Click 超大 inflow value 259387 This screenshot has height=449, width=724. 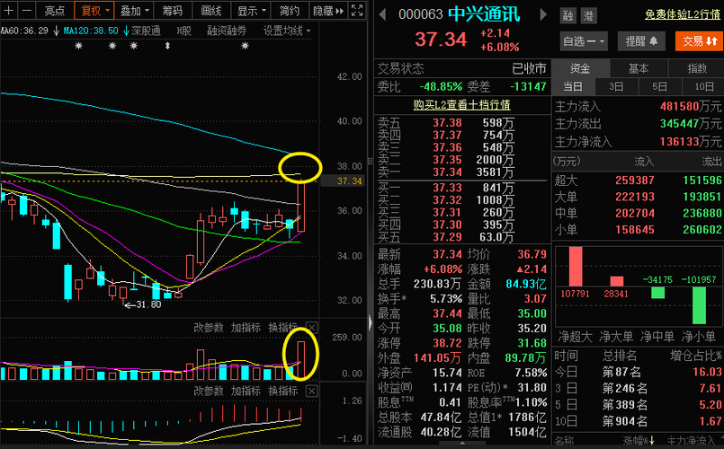[x=635, y=180]
